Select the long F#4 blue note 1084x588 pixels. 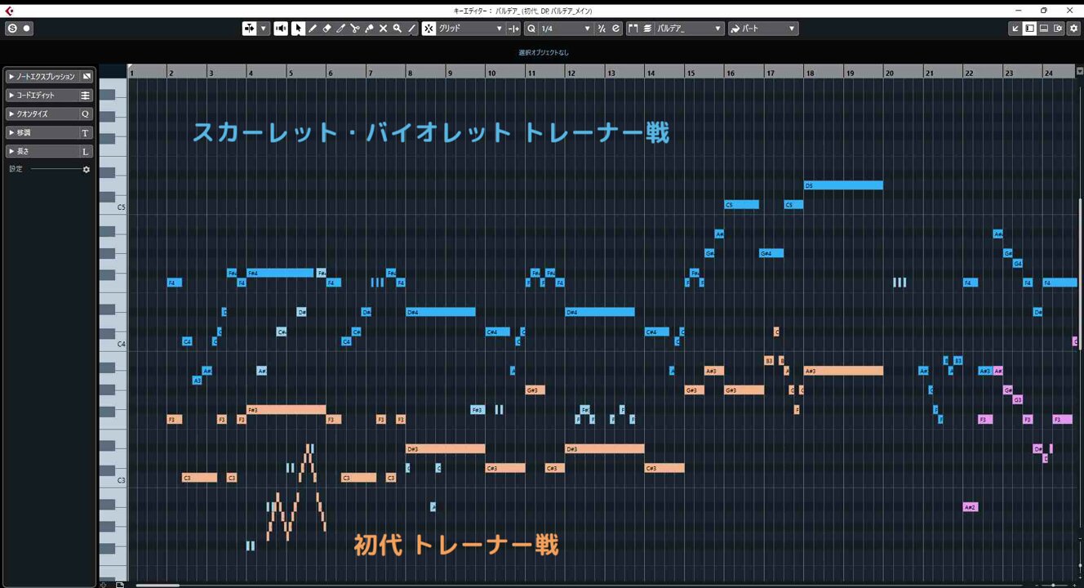[280, 273]
